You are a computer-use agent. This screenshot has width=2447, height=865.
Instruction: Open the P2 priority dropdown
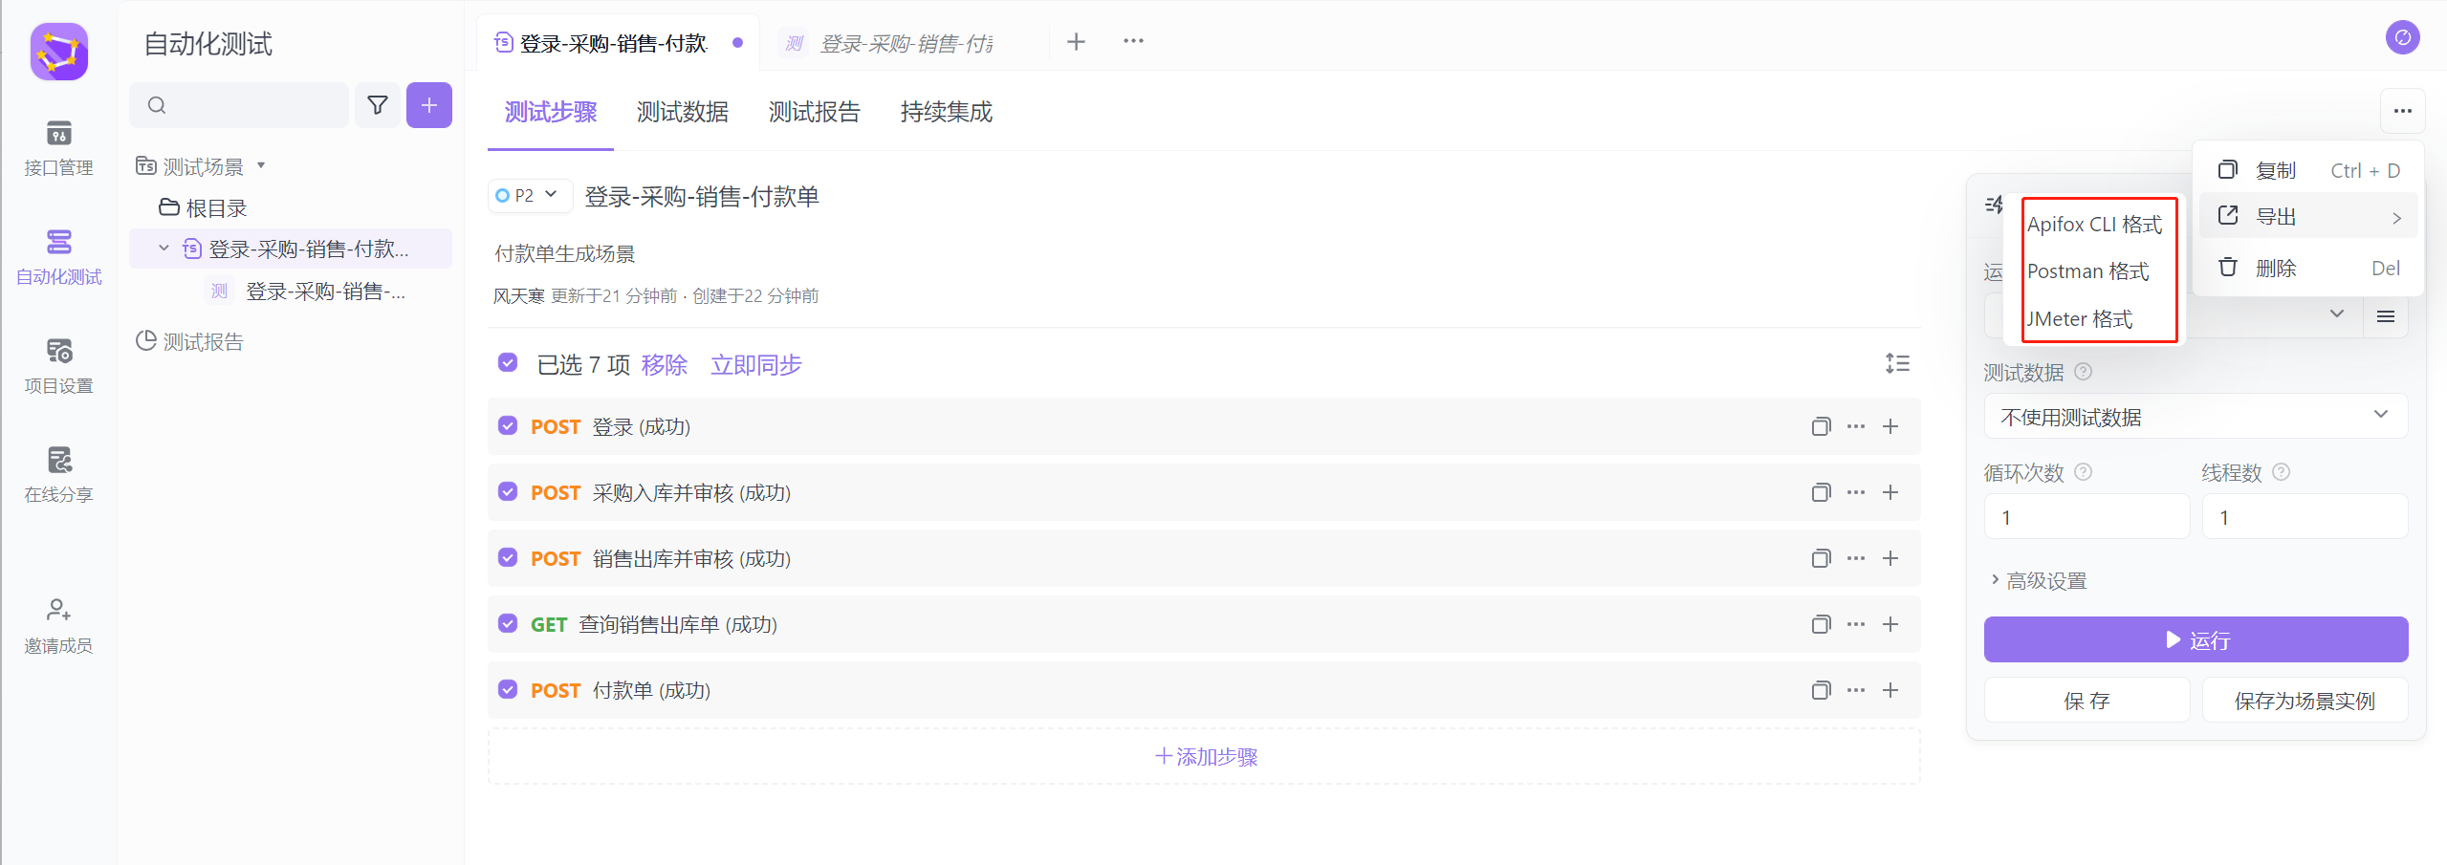tap(530, 196)
